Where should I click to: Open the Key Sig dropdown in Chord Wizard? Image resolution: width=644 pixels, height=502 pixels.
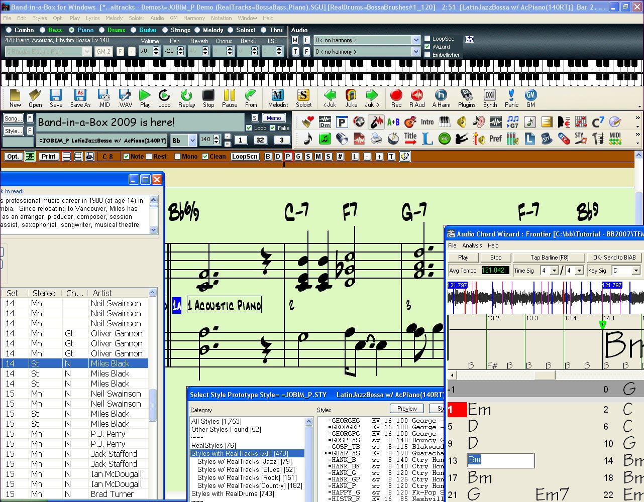point(635,271)
